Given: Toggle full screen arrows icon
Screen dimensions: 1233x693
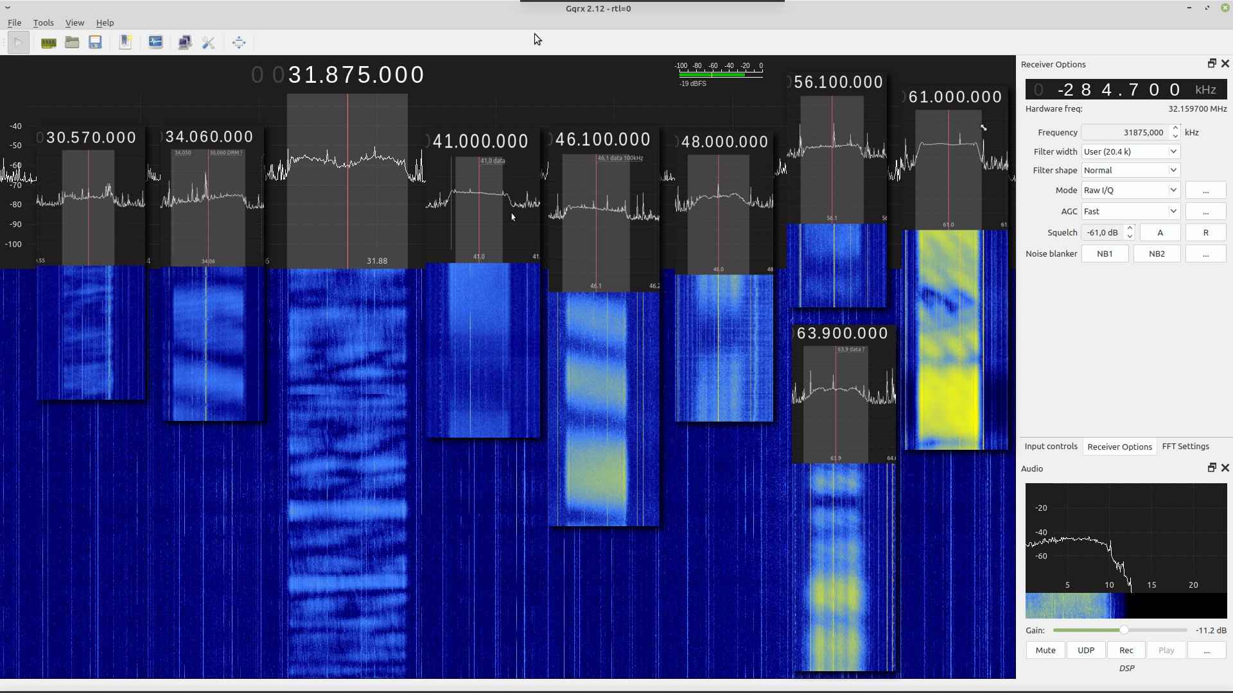Looking at the screenshot, I should click(239, 43).
